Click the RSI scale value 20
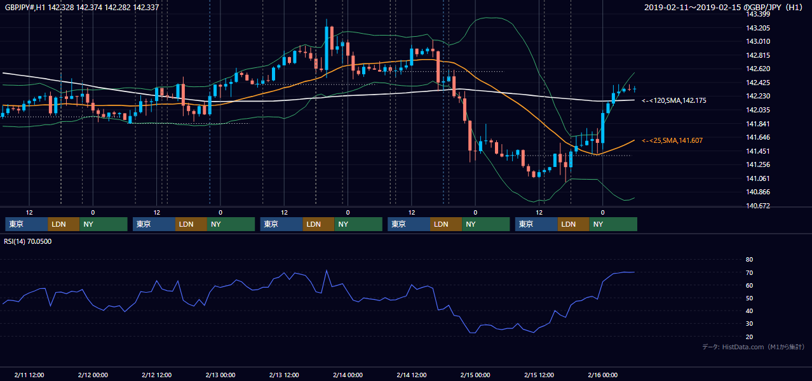 click(749, 337)
